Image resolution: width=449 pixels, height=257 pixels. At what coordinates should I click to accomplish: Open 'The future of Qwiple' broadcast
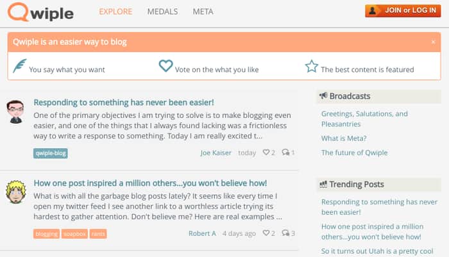click(x=354, y=153)
